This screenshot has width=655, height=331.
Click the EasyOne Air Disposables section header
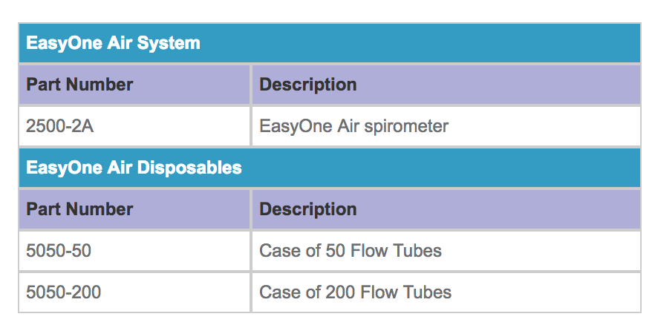pos(330,168)
